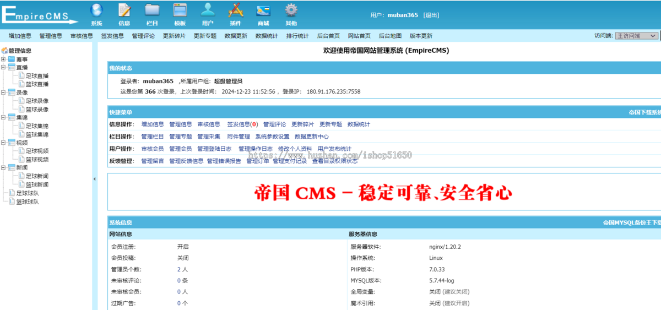This screenshot has height=310, width=661.
Task: Open the 访问端 dropdown
Action: pos(636,36)
